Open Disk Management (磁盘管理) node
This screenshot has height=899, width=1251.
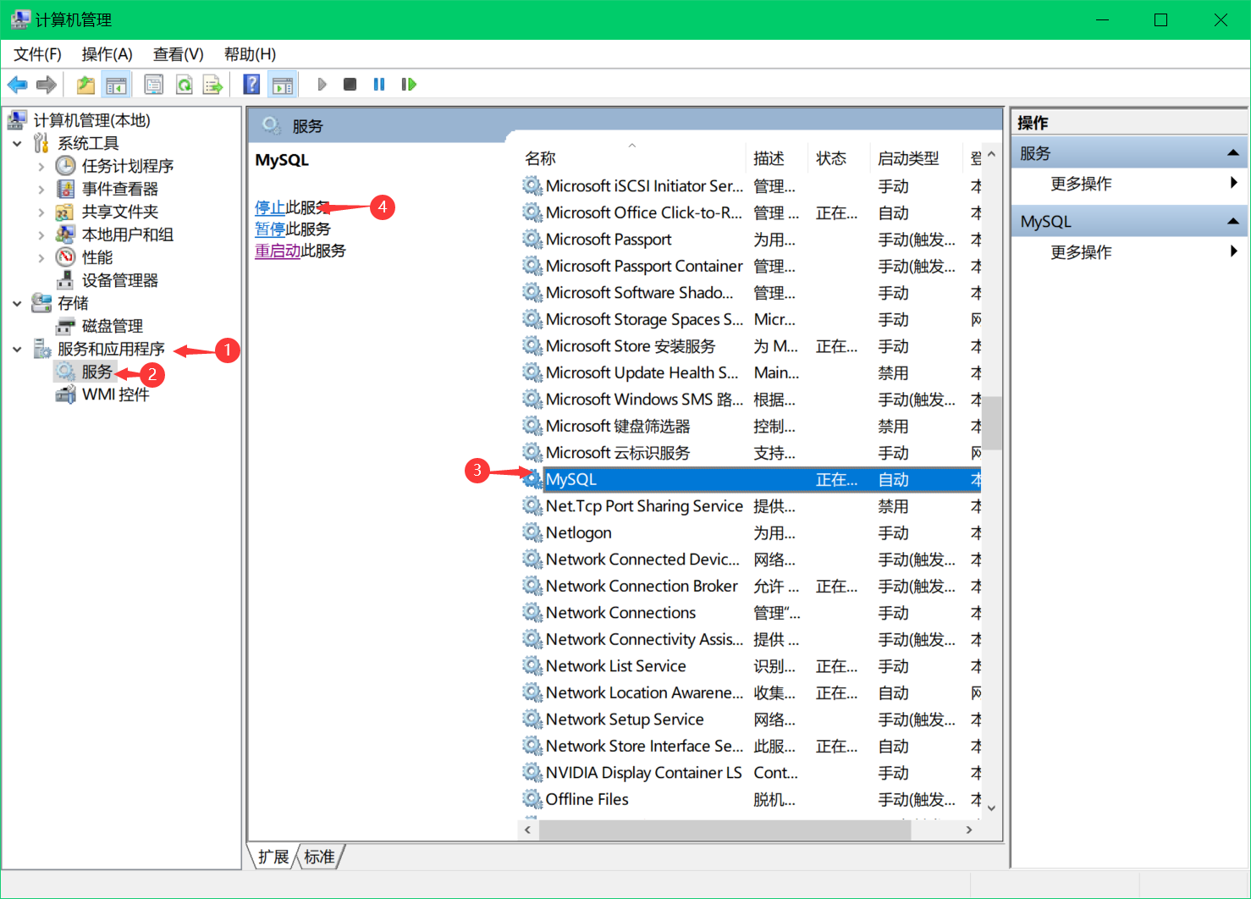point(113,326)
